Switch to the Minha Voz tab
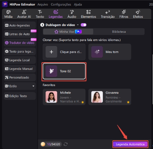This screenshot has width=153, height=149. (x=68, y=32)
